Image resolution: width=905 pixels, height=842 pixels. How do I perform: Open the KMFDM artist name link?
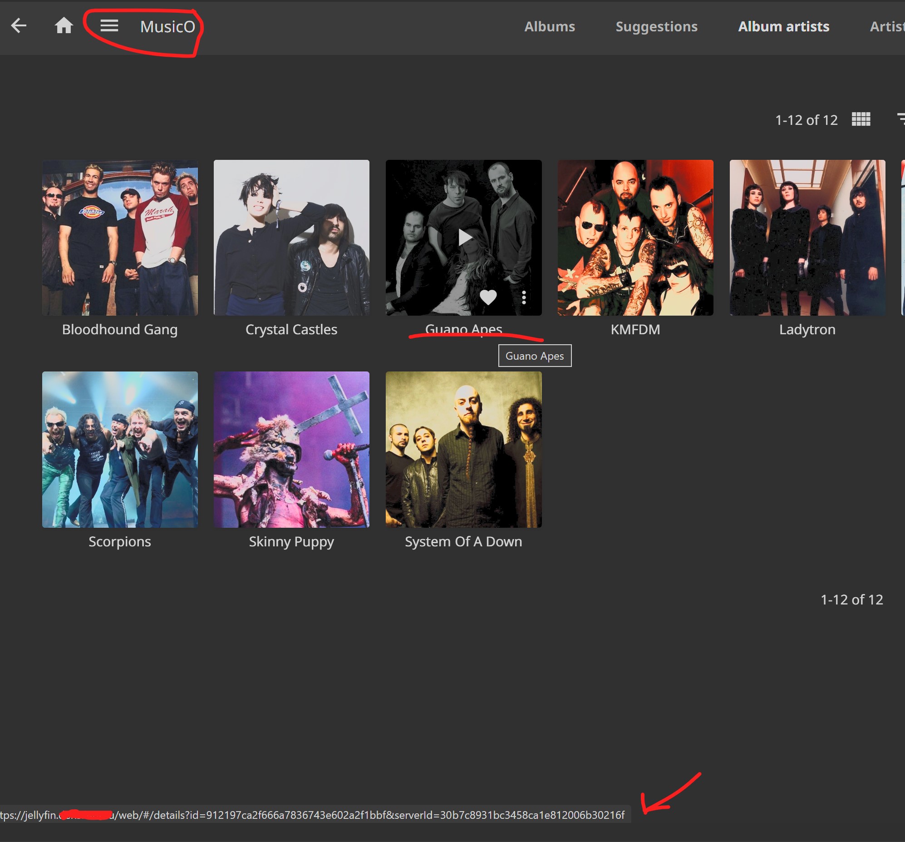pyautogui.click(x=635, y=329)
